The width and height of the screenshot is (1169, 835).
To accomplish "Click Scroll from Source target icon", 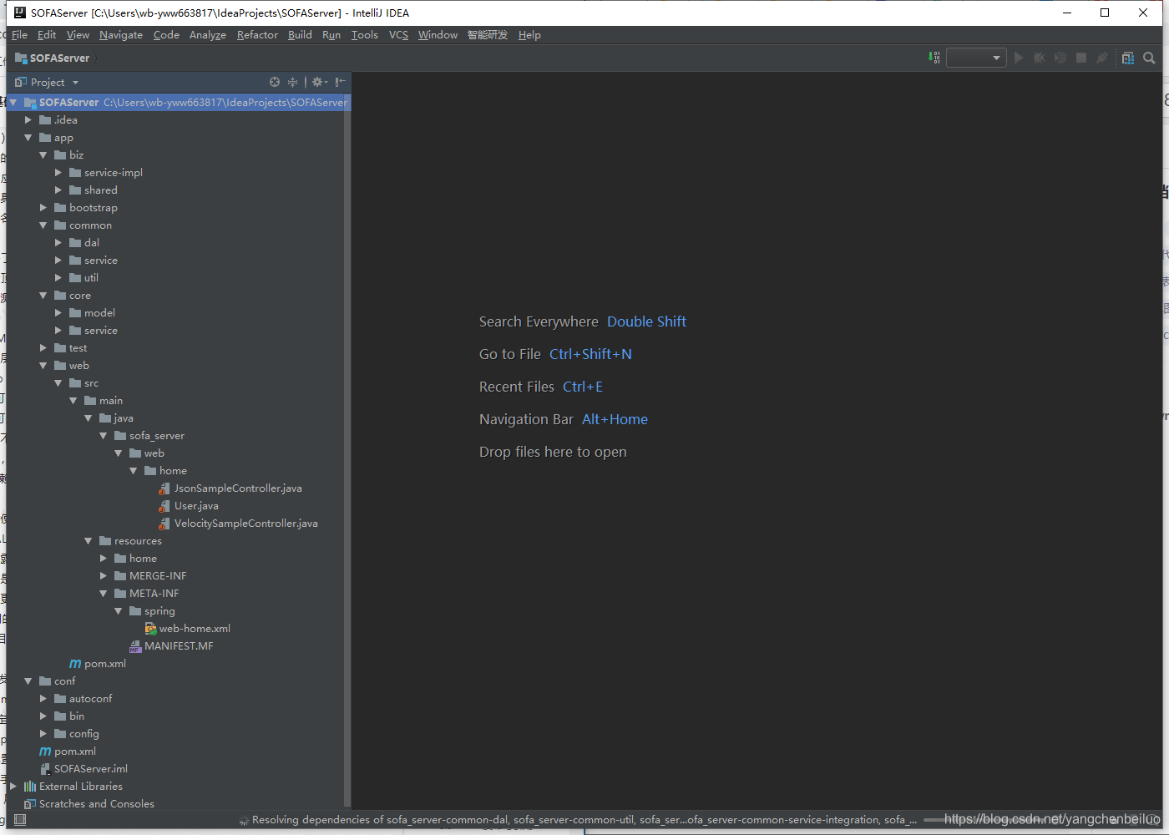I will click(x=275, y=82).
